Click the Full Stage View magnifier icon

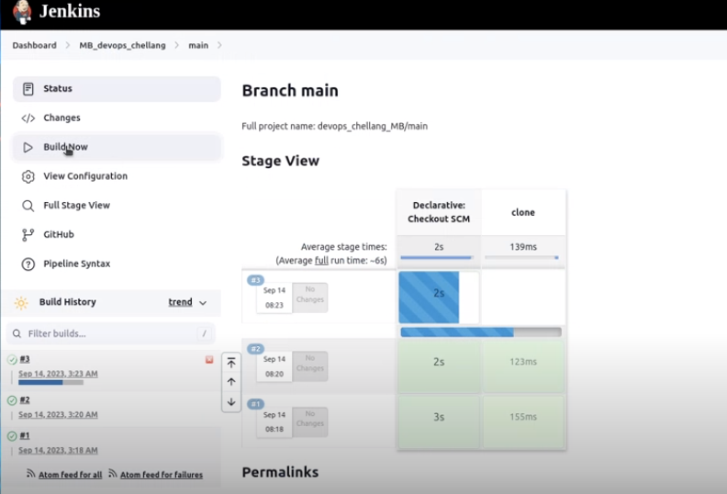pos(28,206)
